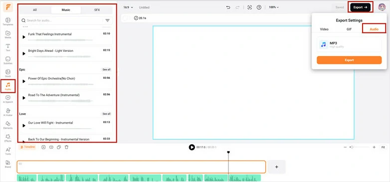Click the black Export button at top
Image resolution: width=390 pixels, height=182 pixels.
click(x=361, y=7)
